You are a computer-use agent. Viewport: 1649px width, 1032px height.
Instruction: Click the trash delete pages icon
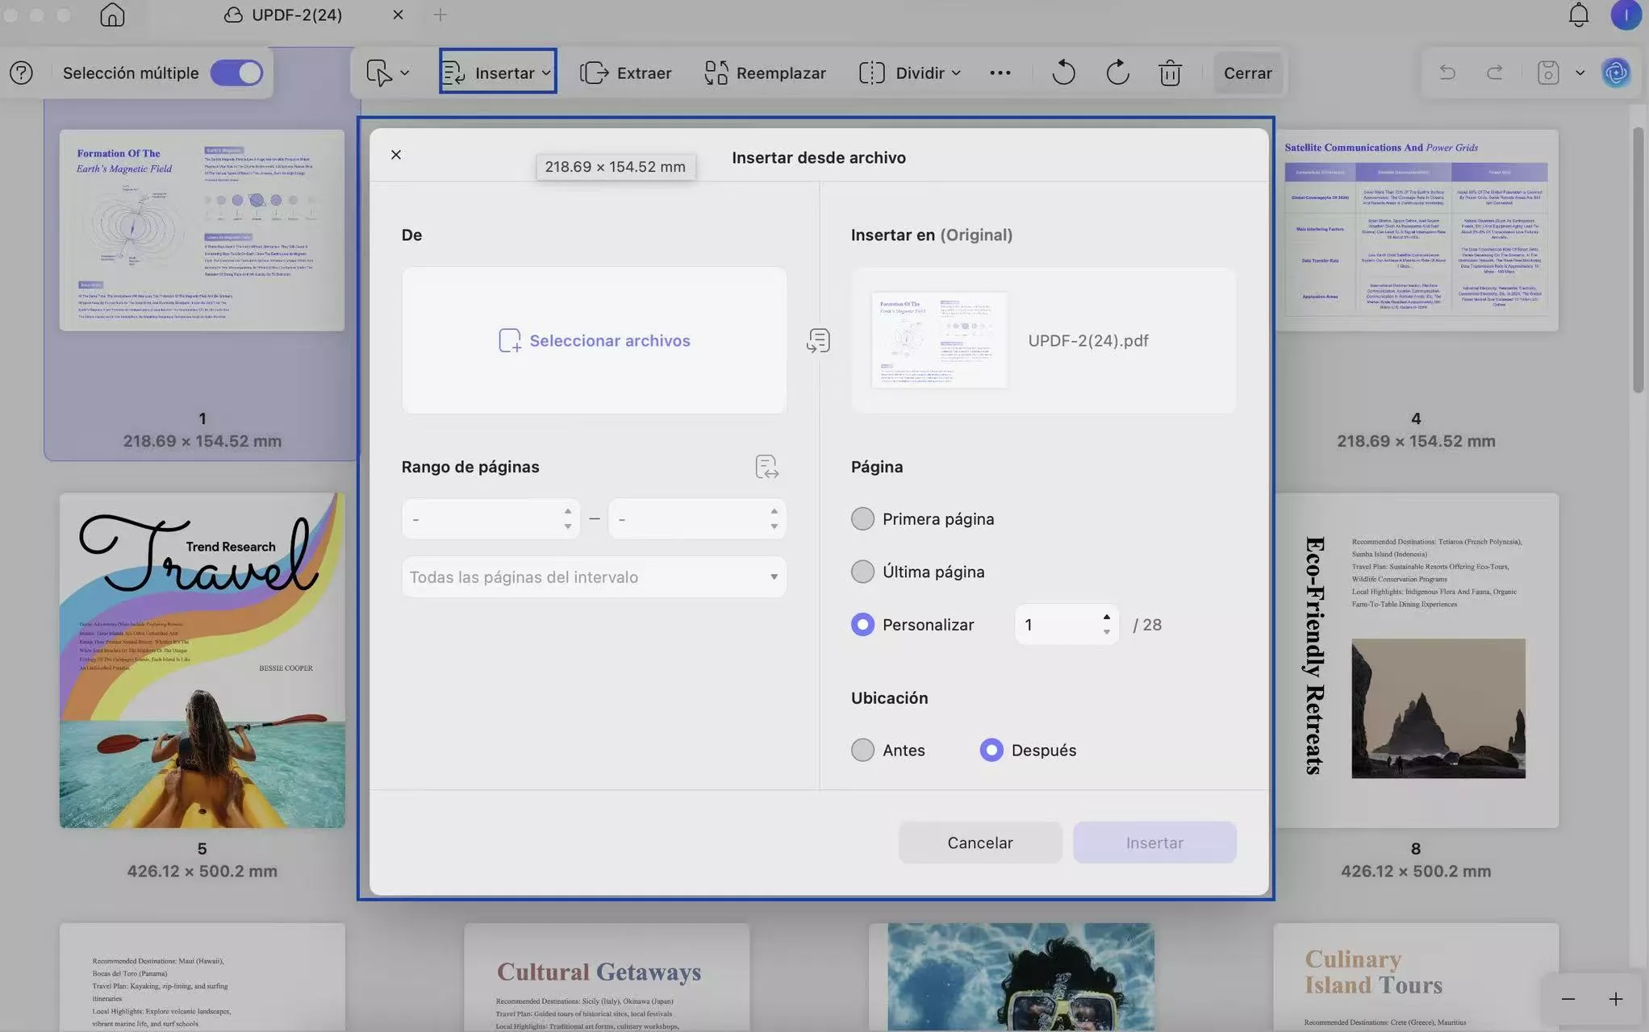point(1170,73)
